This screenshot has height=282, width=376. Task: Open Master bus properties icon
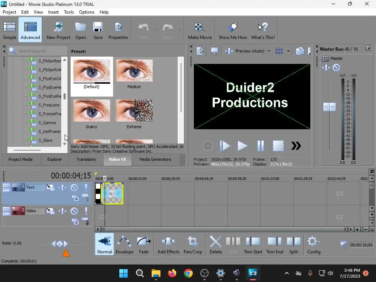point(368,48)
